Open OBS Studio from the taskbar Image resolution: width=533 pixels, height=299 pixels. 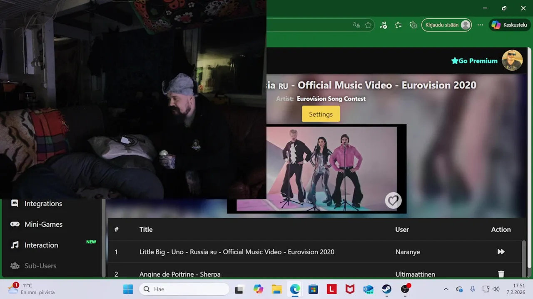click(x=405, y=289)
